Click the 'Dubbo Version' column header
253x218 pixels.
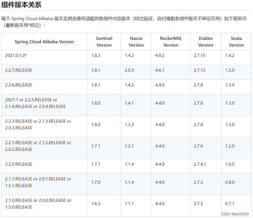point(206,42)
